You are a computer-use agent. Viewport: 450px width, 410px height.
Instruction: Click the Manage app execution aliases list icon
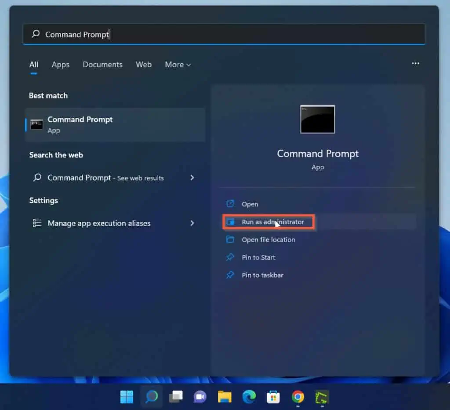pos(37,223)
